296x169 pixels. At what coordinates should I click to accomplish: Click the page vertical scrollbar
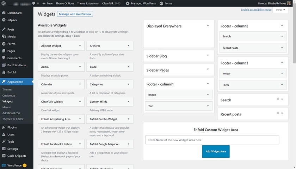coord(294,34)
